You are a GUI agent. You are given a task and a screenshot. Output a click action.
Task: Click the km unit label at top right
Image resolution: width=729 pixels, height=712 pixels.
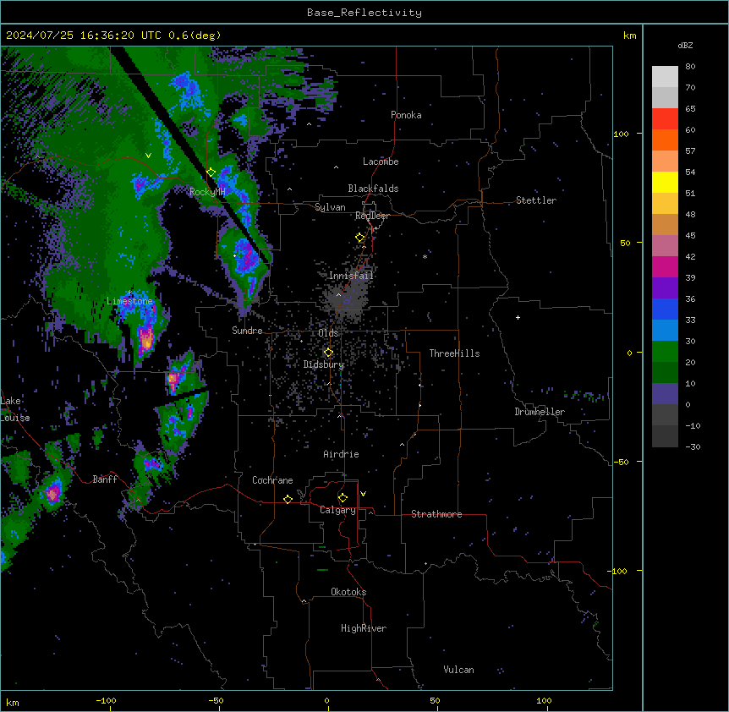(x=629, y=36)
